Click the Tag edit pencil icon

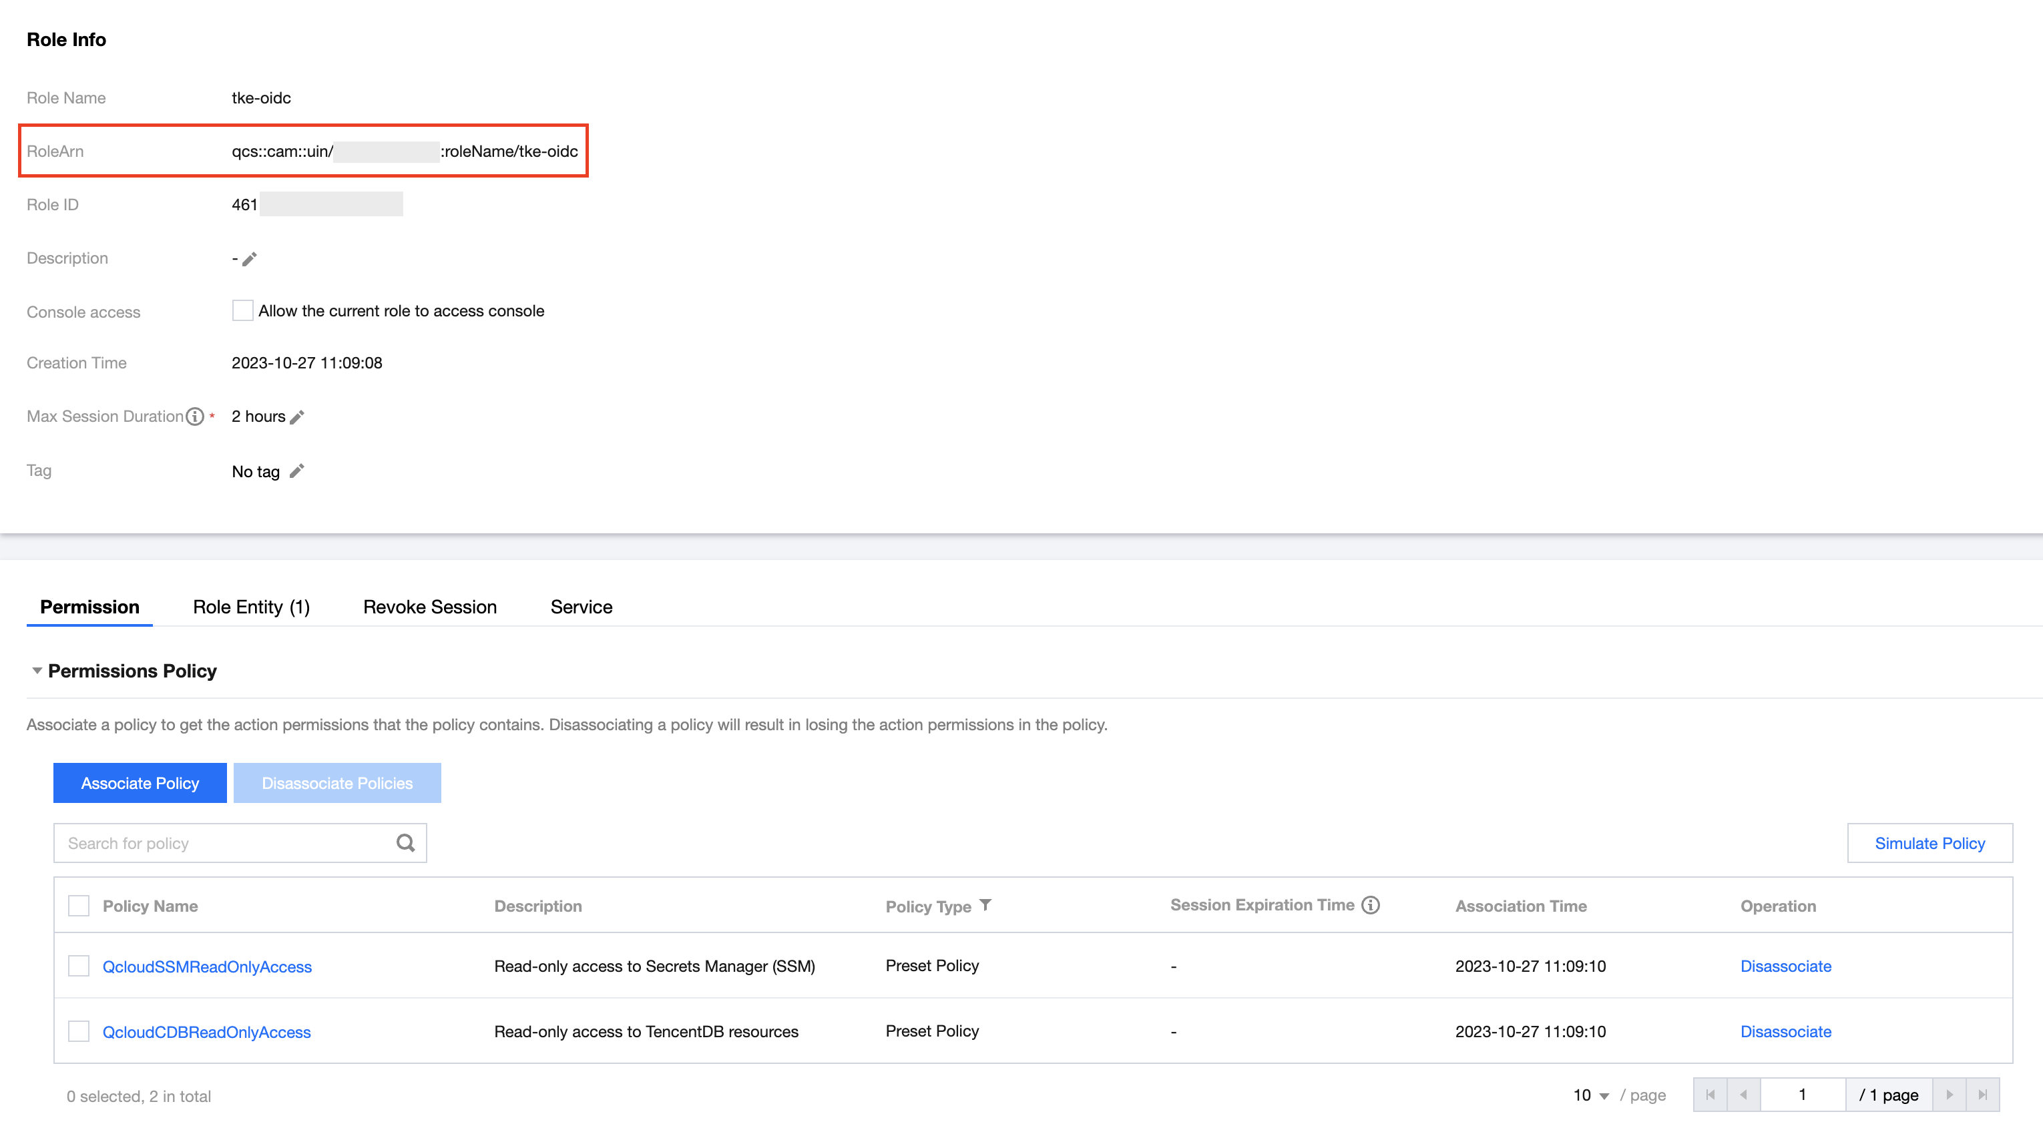(296, 472)
